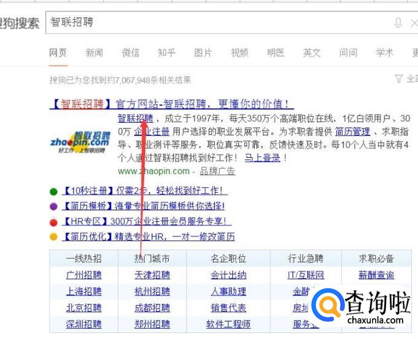Screen dimensions: 418x339
Task: Open the 简历管理 link
Action: point(352,131)
